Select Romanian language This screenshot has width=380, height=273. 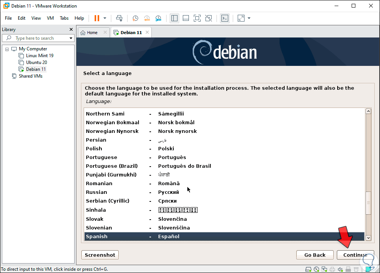(224, 184)
